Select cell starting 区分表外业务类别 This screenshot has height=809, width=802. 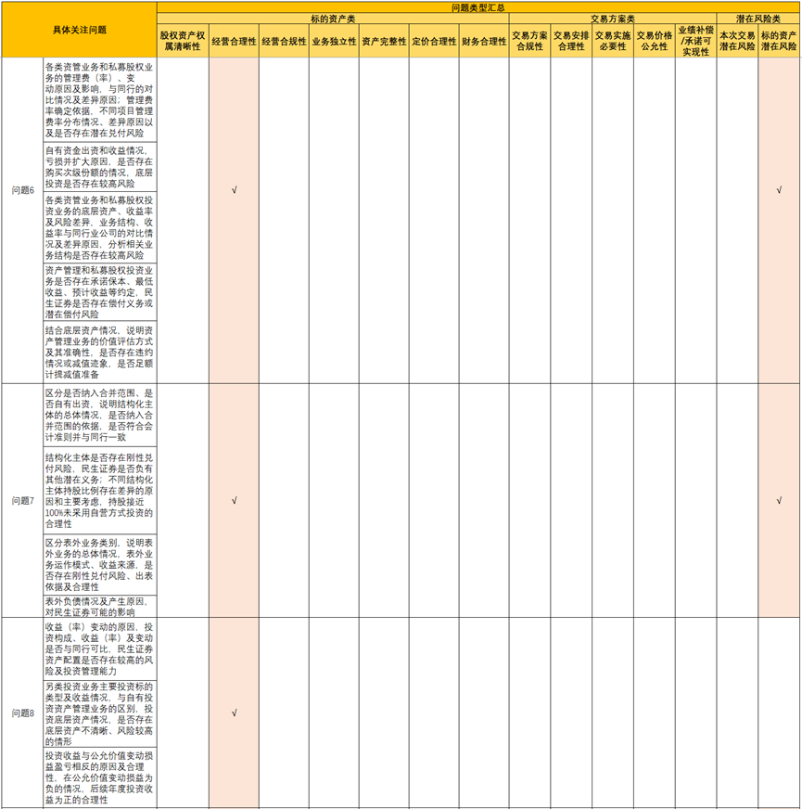pyautogui.click(x=100, y=565)
